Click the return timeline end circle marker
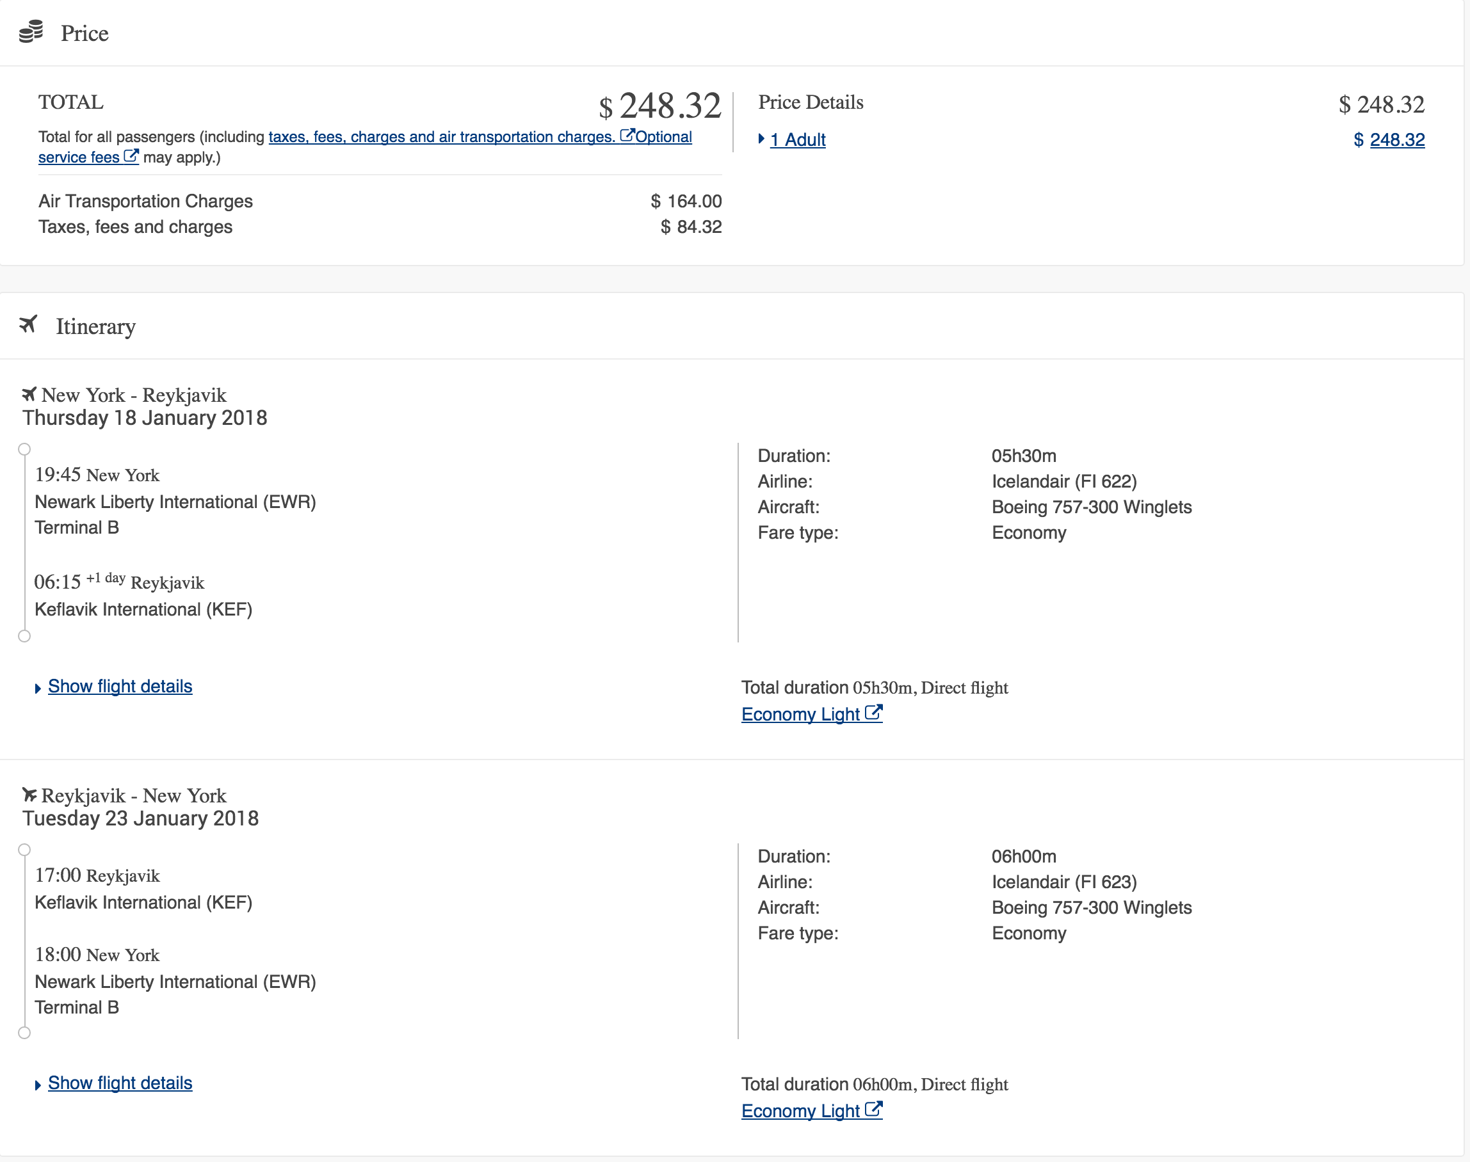 [x=24, y=1033]
